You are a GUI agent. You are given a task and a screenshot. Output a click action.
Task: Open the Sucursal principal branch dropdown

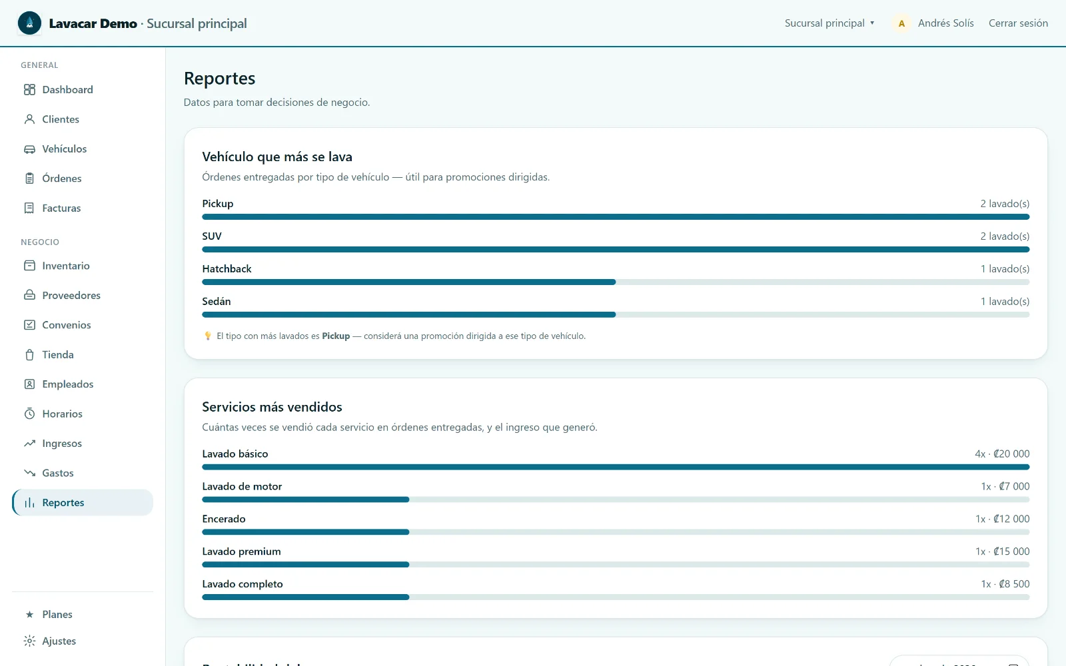(x=829, y=23)
